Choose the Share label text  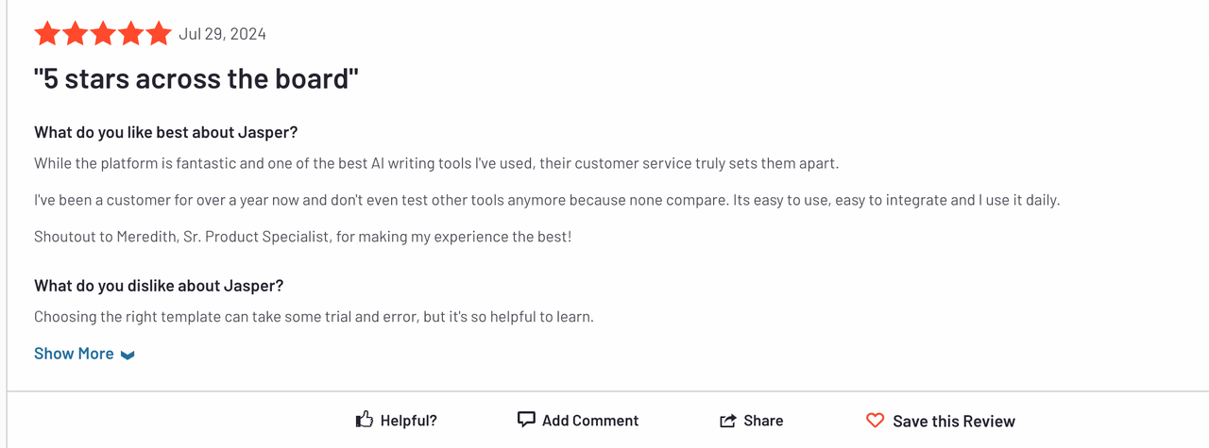pos(763,421)
